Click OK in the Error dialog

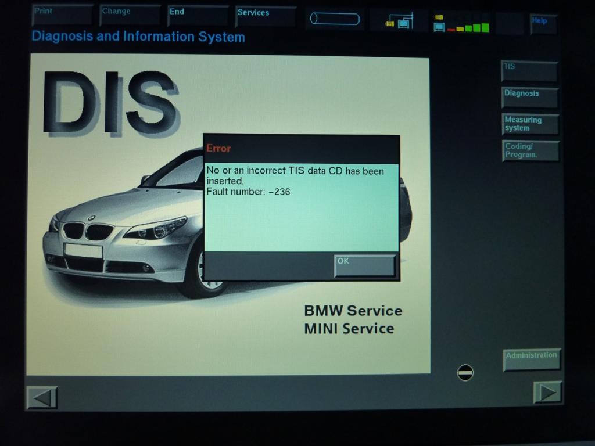pyautogui.click(x=365, y=265)
